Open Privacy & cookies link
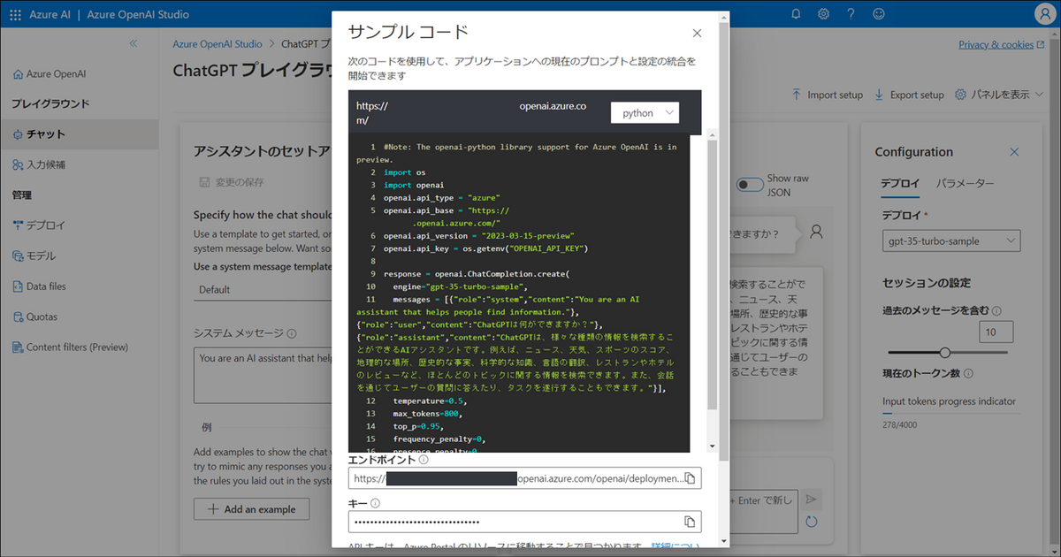 click(1002, 44)
